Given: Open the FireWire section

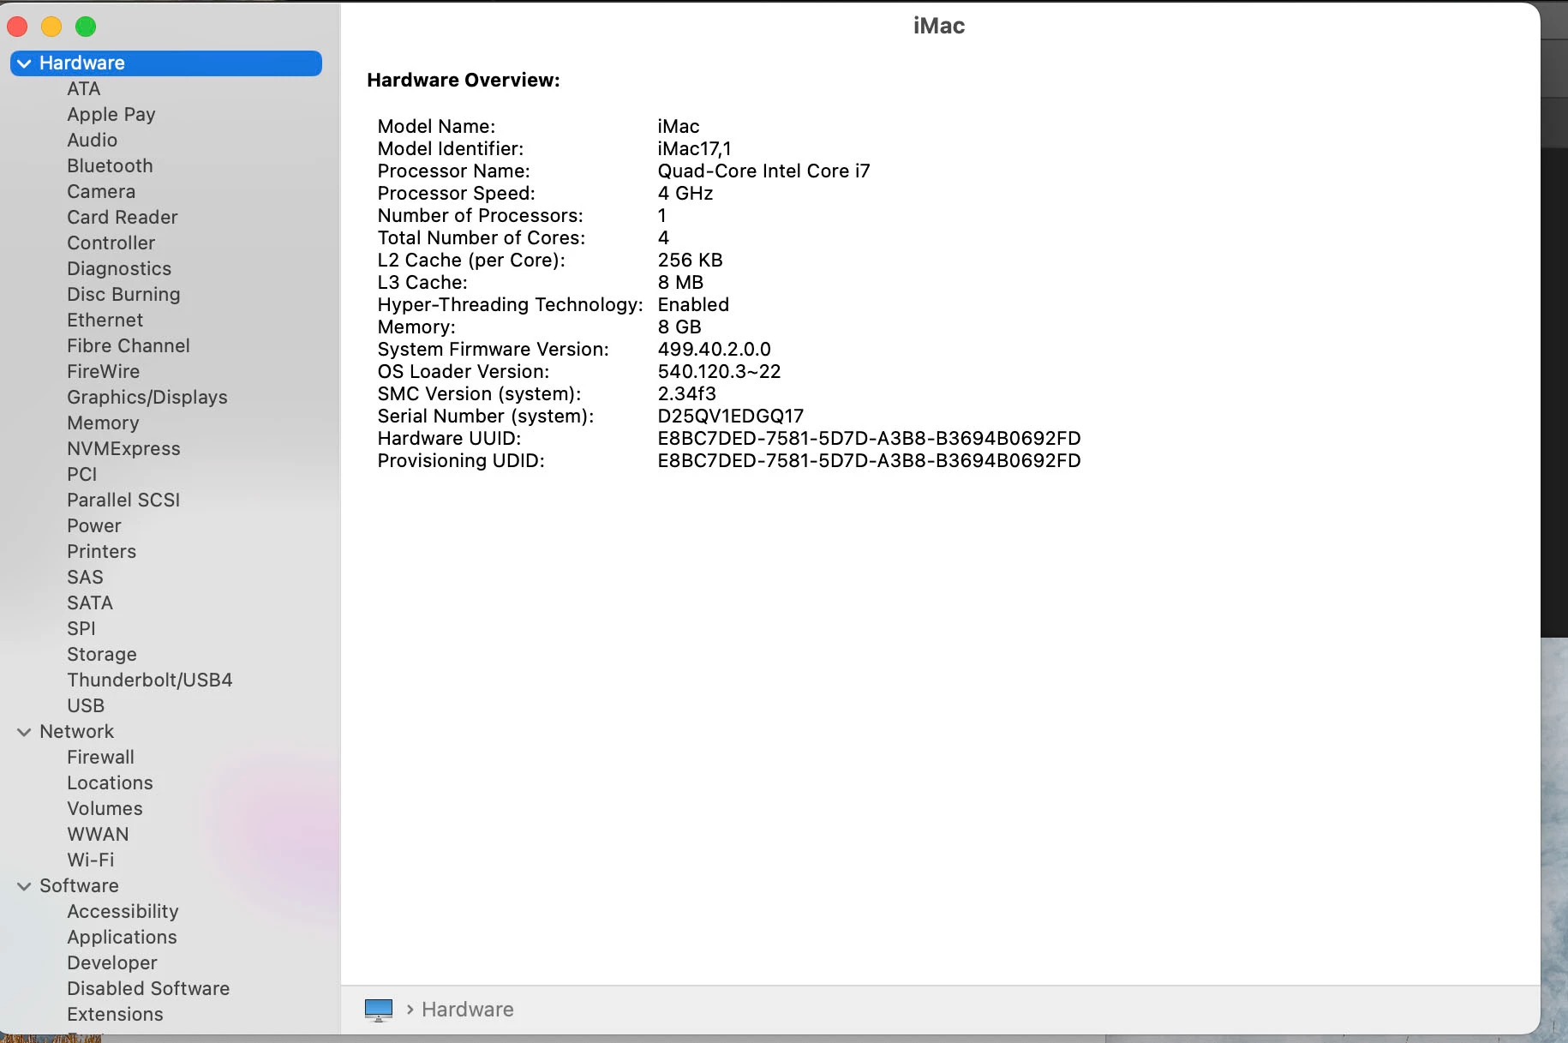Looking at the screenshot, I should (104, 372).
